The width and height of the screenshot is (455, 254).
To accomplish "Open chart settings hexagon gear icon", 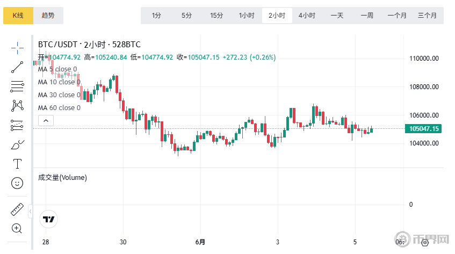I will tap(424, 242).
